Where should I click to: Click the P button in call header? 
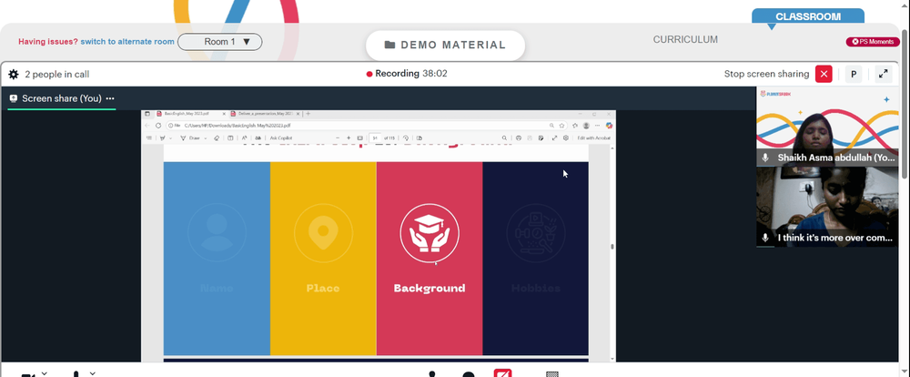point(854,74)
